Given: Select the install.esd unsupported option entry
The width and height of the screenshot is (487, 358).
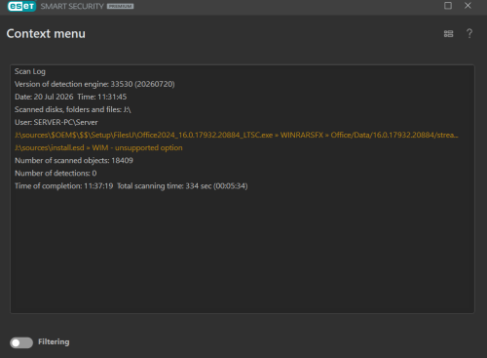Looking at the screenshot, I should point(98,147).
